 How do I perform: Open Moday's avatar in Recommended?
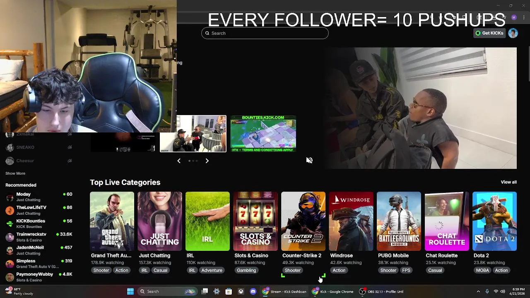click(x=10, y=197)
